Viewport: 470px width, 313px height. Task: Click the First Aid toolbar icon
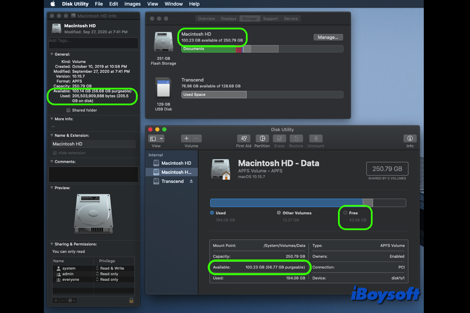pos(244,139)
